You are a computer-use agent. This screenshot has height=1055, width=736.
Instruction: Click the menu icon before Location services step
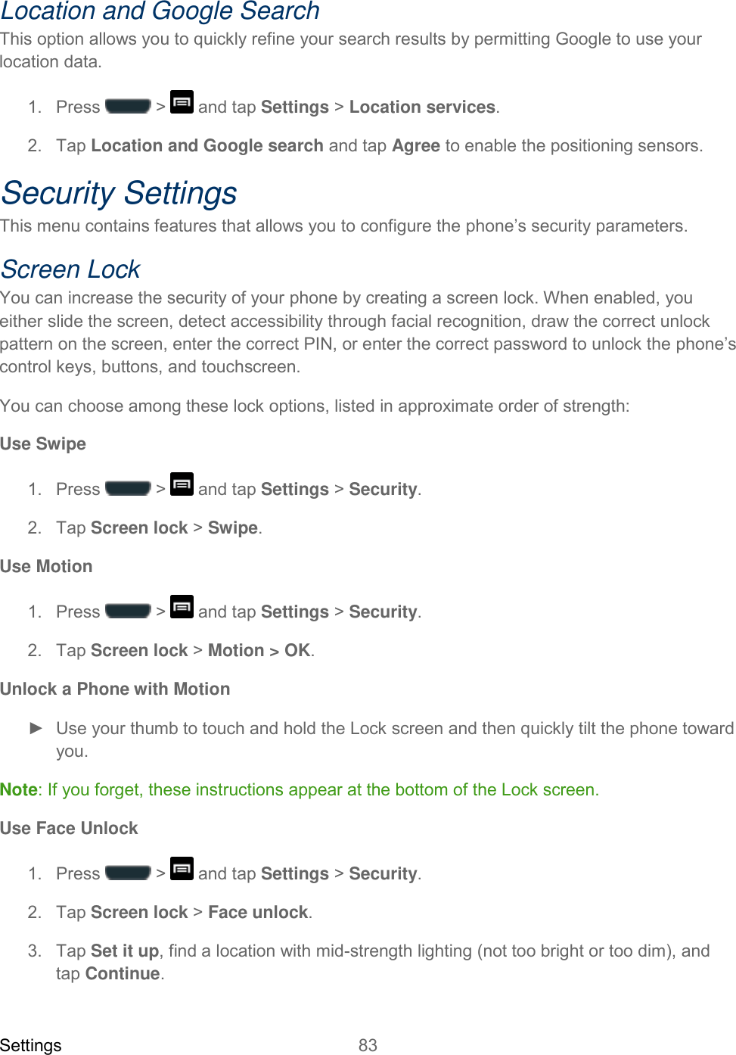[x=182, y=102]
